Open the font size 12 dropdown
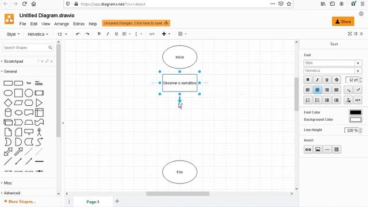 point(62,34)
